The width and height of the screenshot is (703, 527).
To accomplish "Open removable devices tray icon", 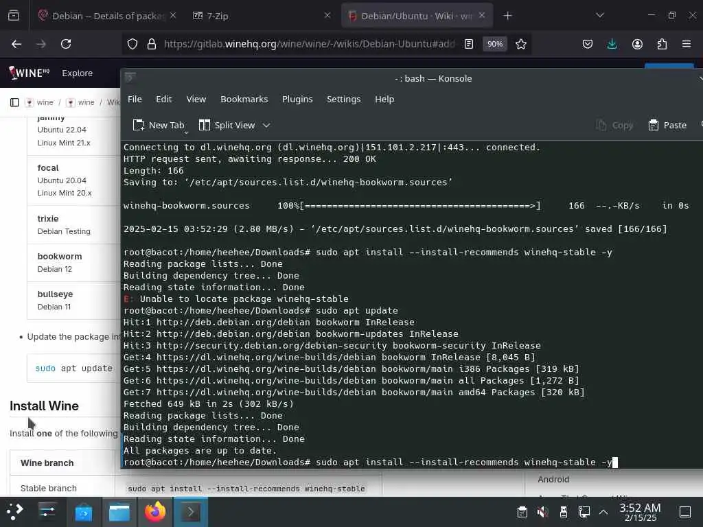I will coord(564,511).
